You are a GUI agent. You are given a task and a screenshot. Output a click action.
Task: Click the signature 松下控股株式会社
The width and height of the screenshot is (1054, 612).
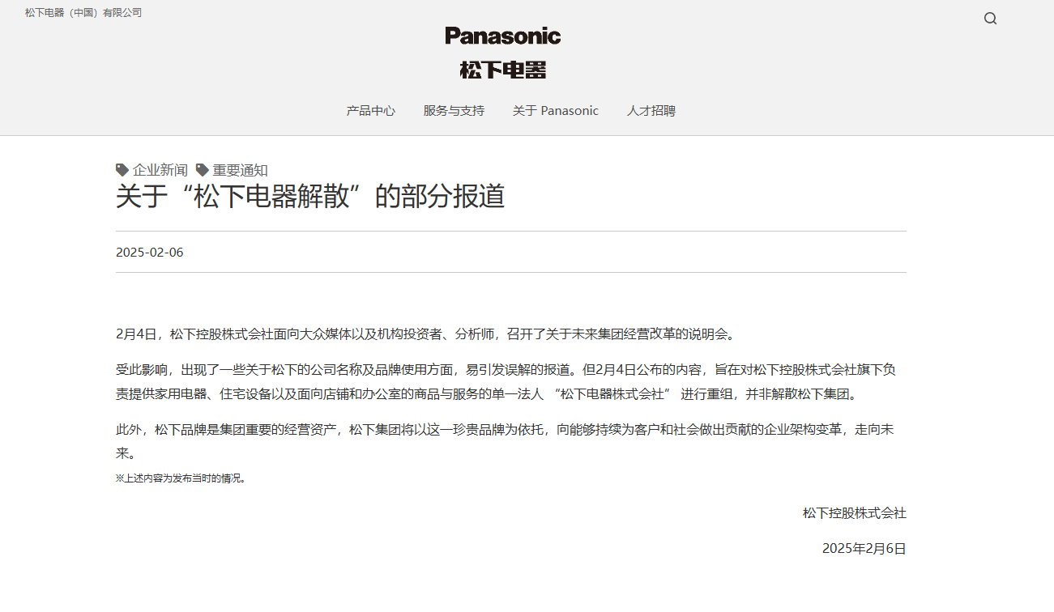coord(855,513)
